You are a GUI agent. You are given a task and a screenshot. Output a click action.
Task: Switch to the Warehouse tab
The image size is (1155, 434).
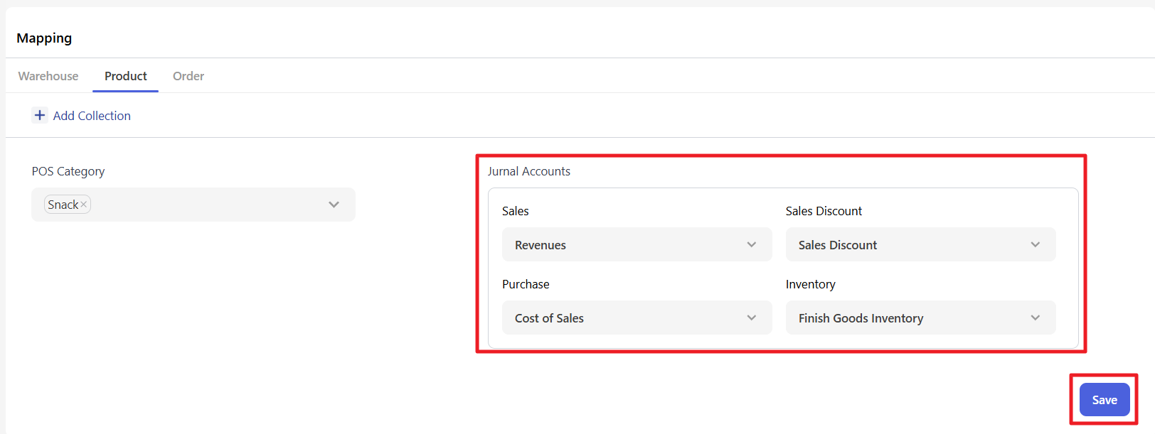pos(48,76)
